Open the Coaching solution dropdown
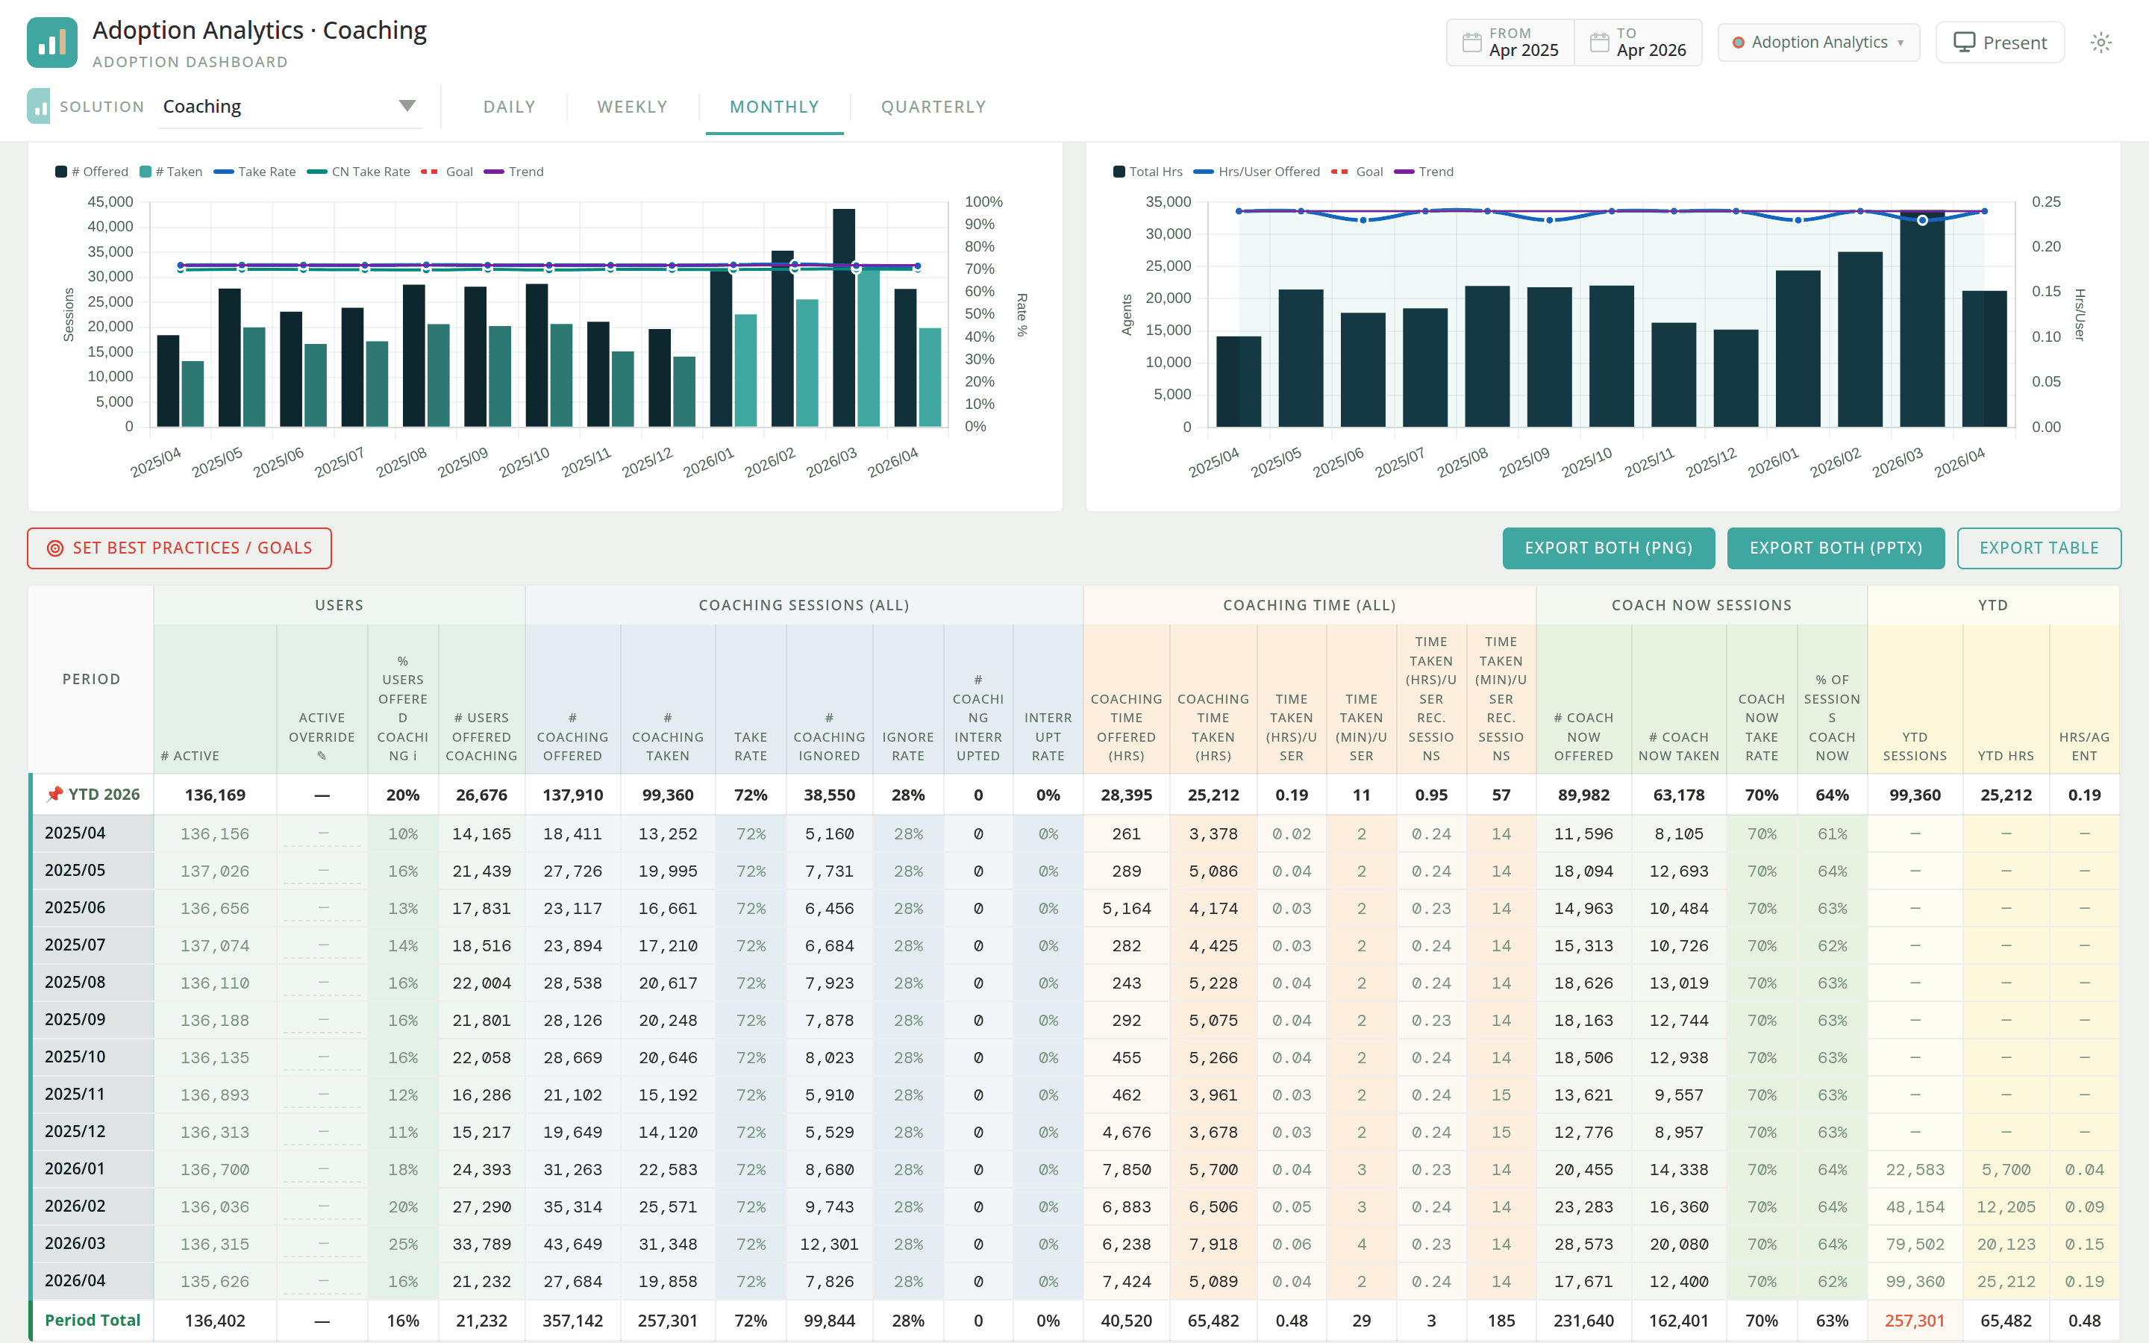 click(x=290, y=107)
